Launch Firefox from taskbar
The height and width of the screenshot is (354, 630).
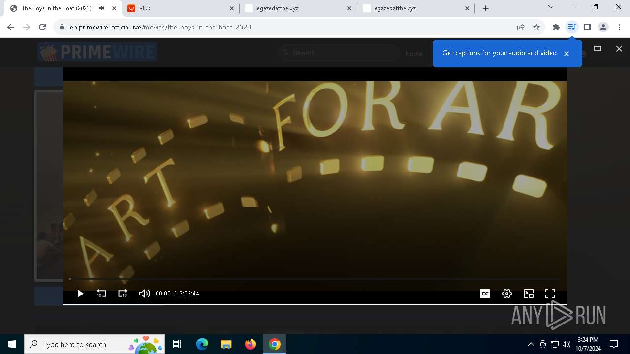(251, 344)
